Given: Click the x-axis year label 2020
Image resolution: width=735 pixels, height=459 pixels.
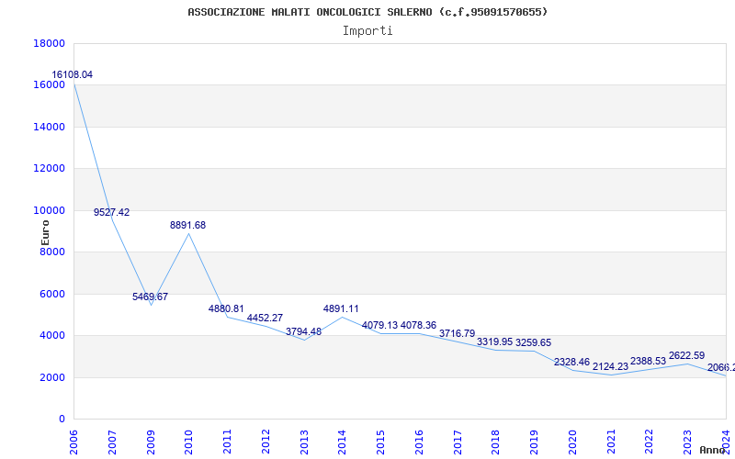Looking at the screenshot, I should coord(572,442).
